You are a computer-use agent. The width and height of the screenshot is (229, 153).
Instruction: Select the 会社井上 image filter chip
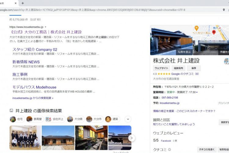pos(55,119)
